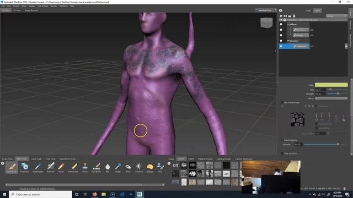The width and height of the screenshot is (353, 198).
Task: Click the Layers panel options arrow button
Action: [x=281, y=10]
